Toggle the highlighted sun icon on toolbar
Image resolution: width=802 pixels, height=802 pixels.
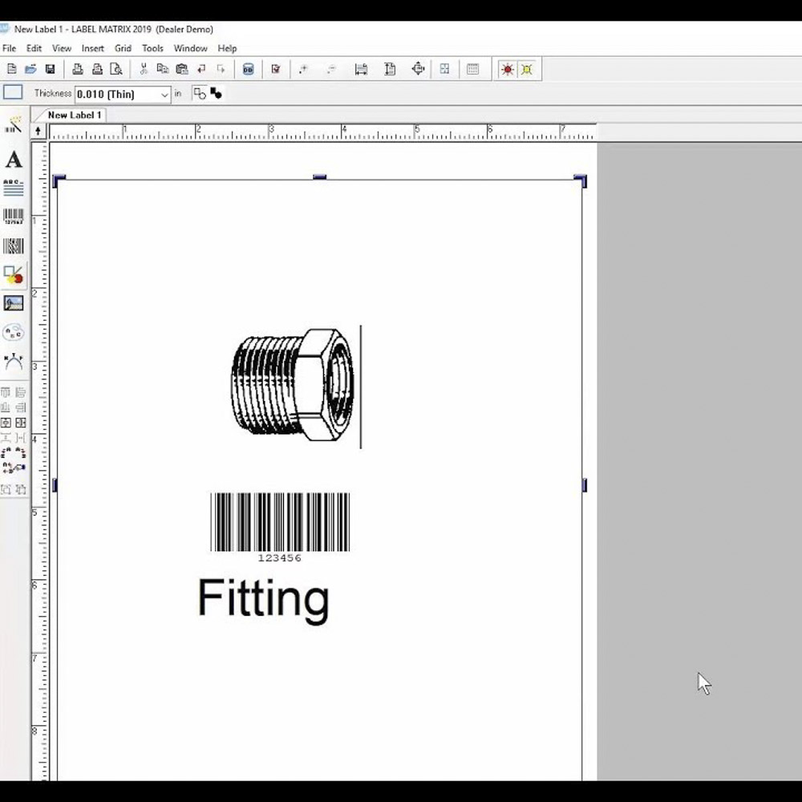pyautogui.click(x=527, y=69)
